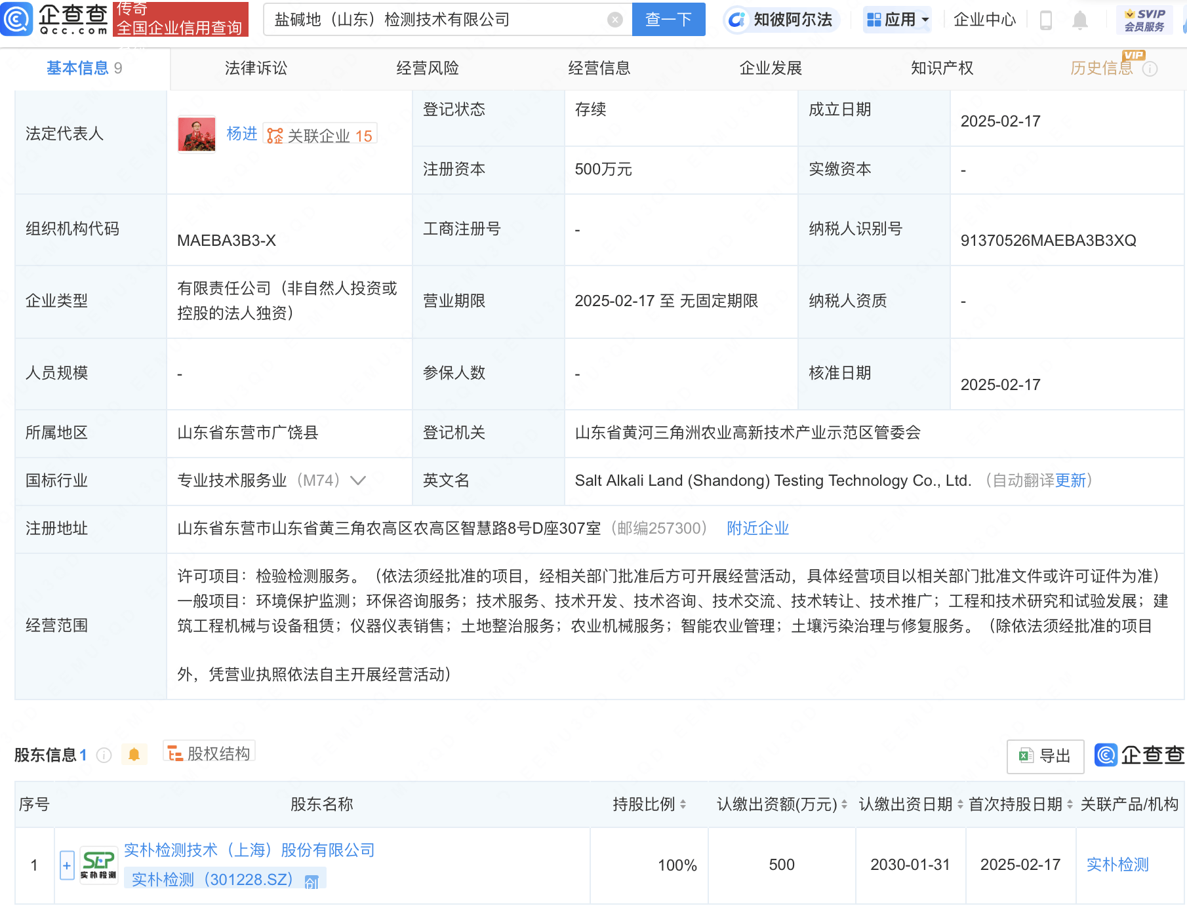Click the 查一下 search button

(x=668, y=20)
